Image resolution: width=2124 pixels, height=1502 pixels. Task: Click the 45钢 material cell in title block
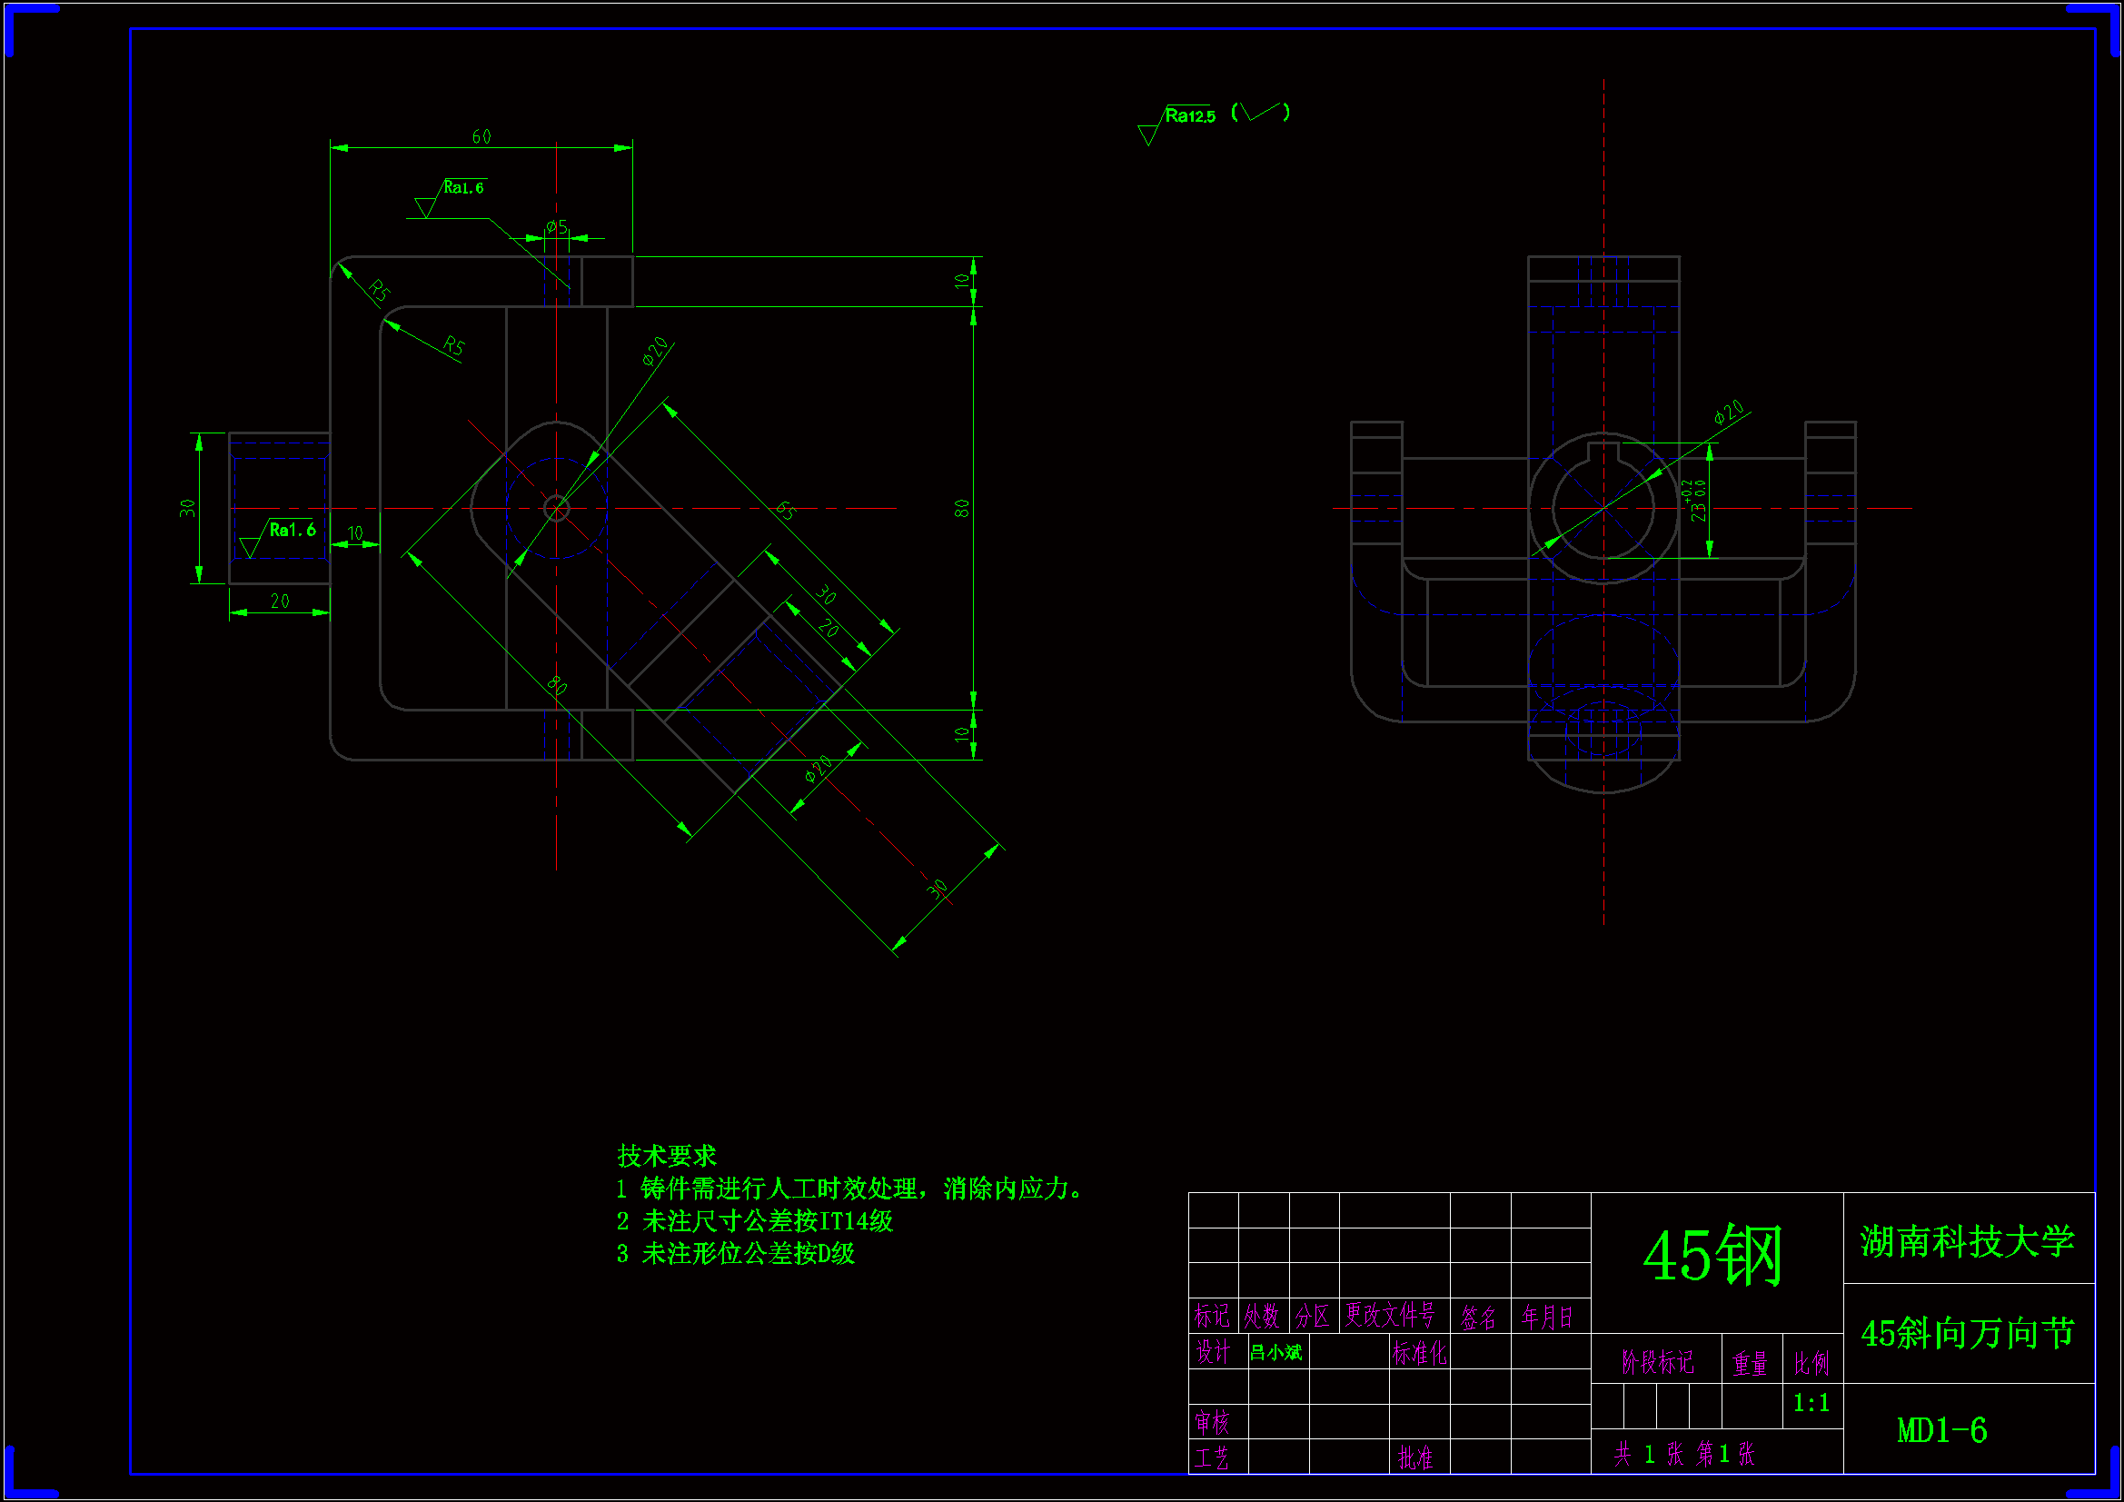coord(1714,1257)
